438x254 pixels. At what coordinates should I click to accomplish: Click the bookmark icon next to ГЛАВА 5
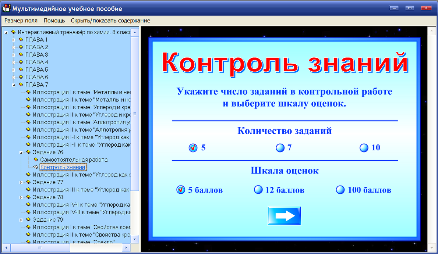20,69
